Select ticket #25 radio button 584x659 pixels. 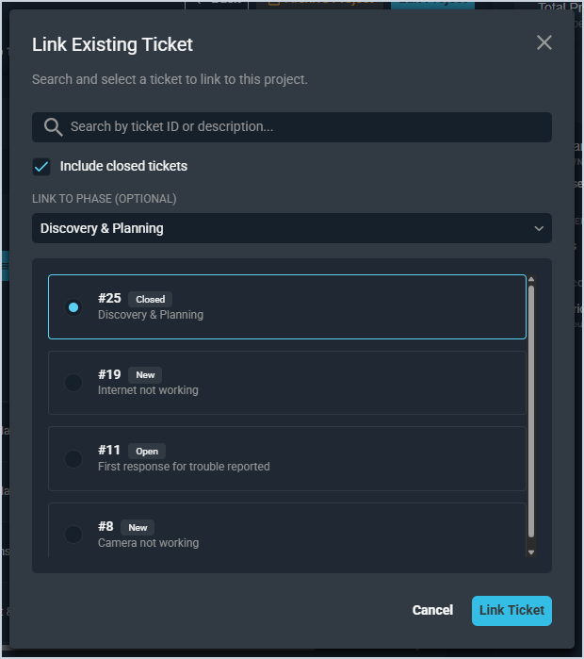tap(73, 306)
